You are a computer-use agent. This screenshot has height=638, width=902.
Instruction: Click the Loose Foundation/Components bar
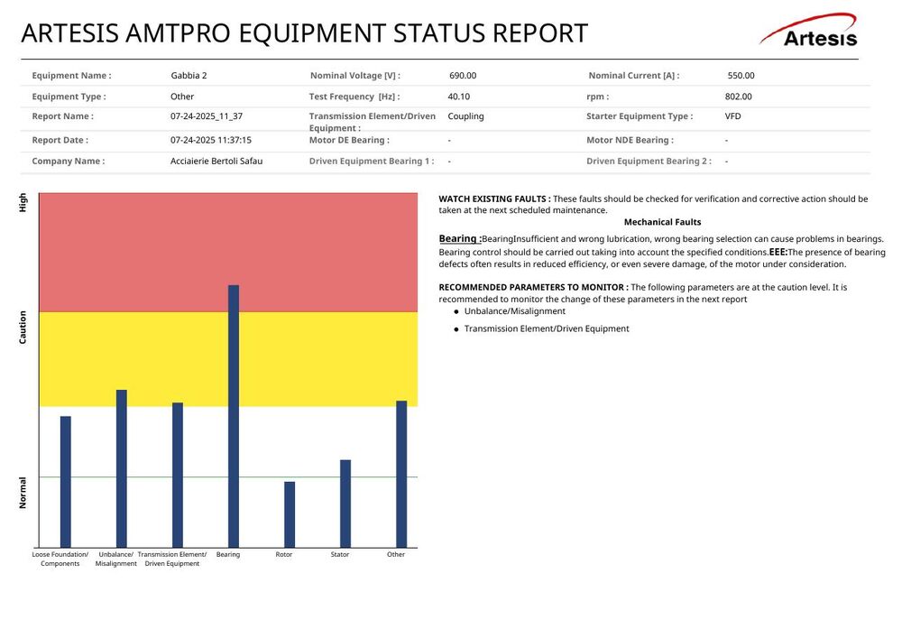point(66,482)
